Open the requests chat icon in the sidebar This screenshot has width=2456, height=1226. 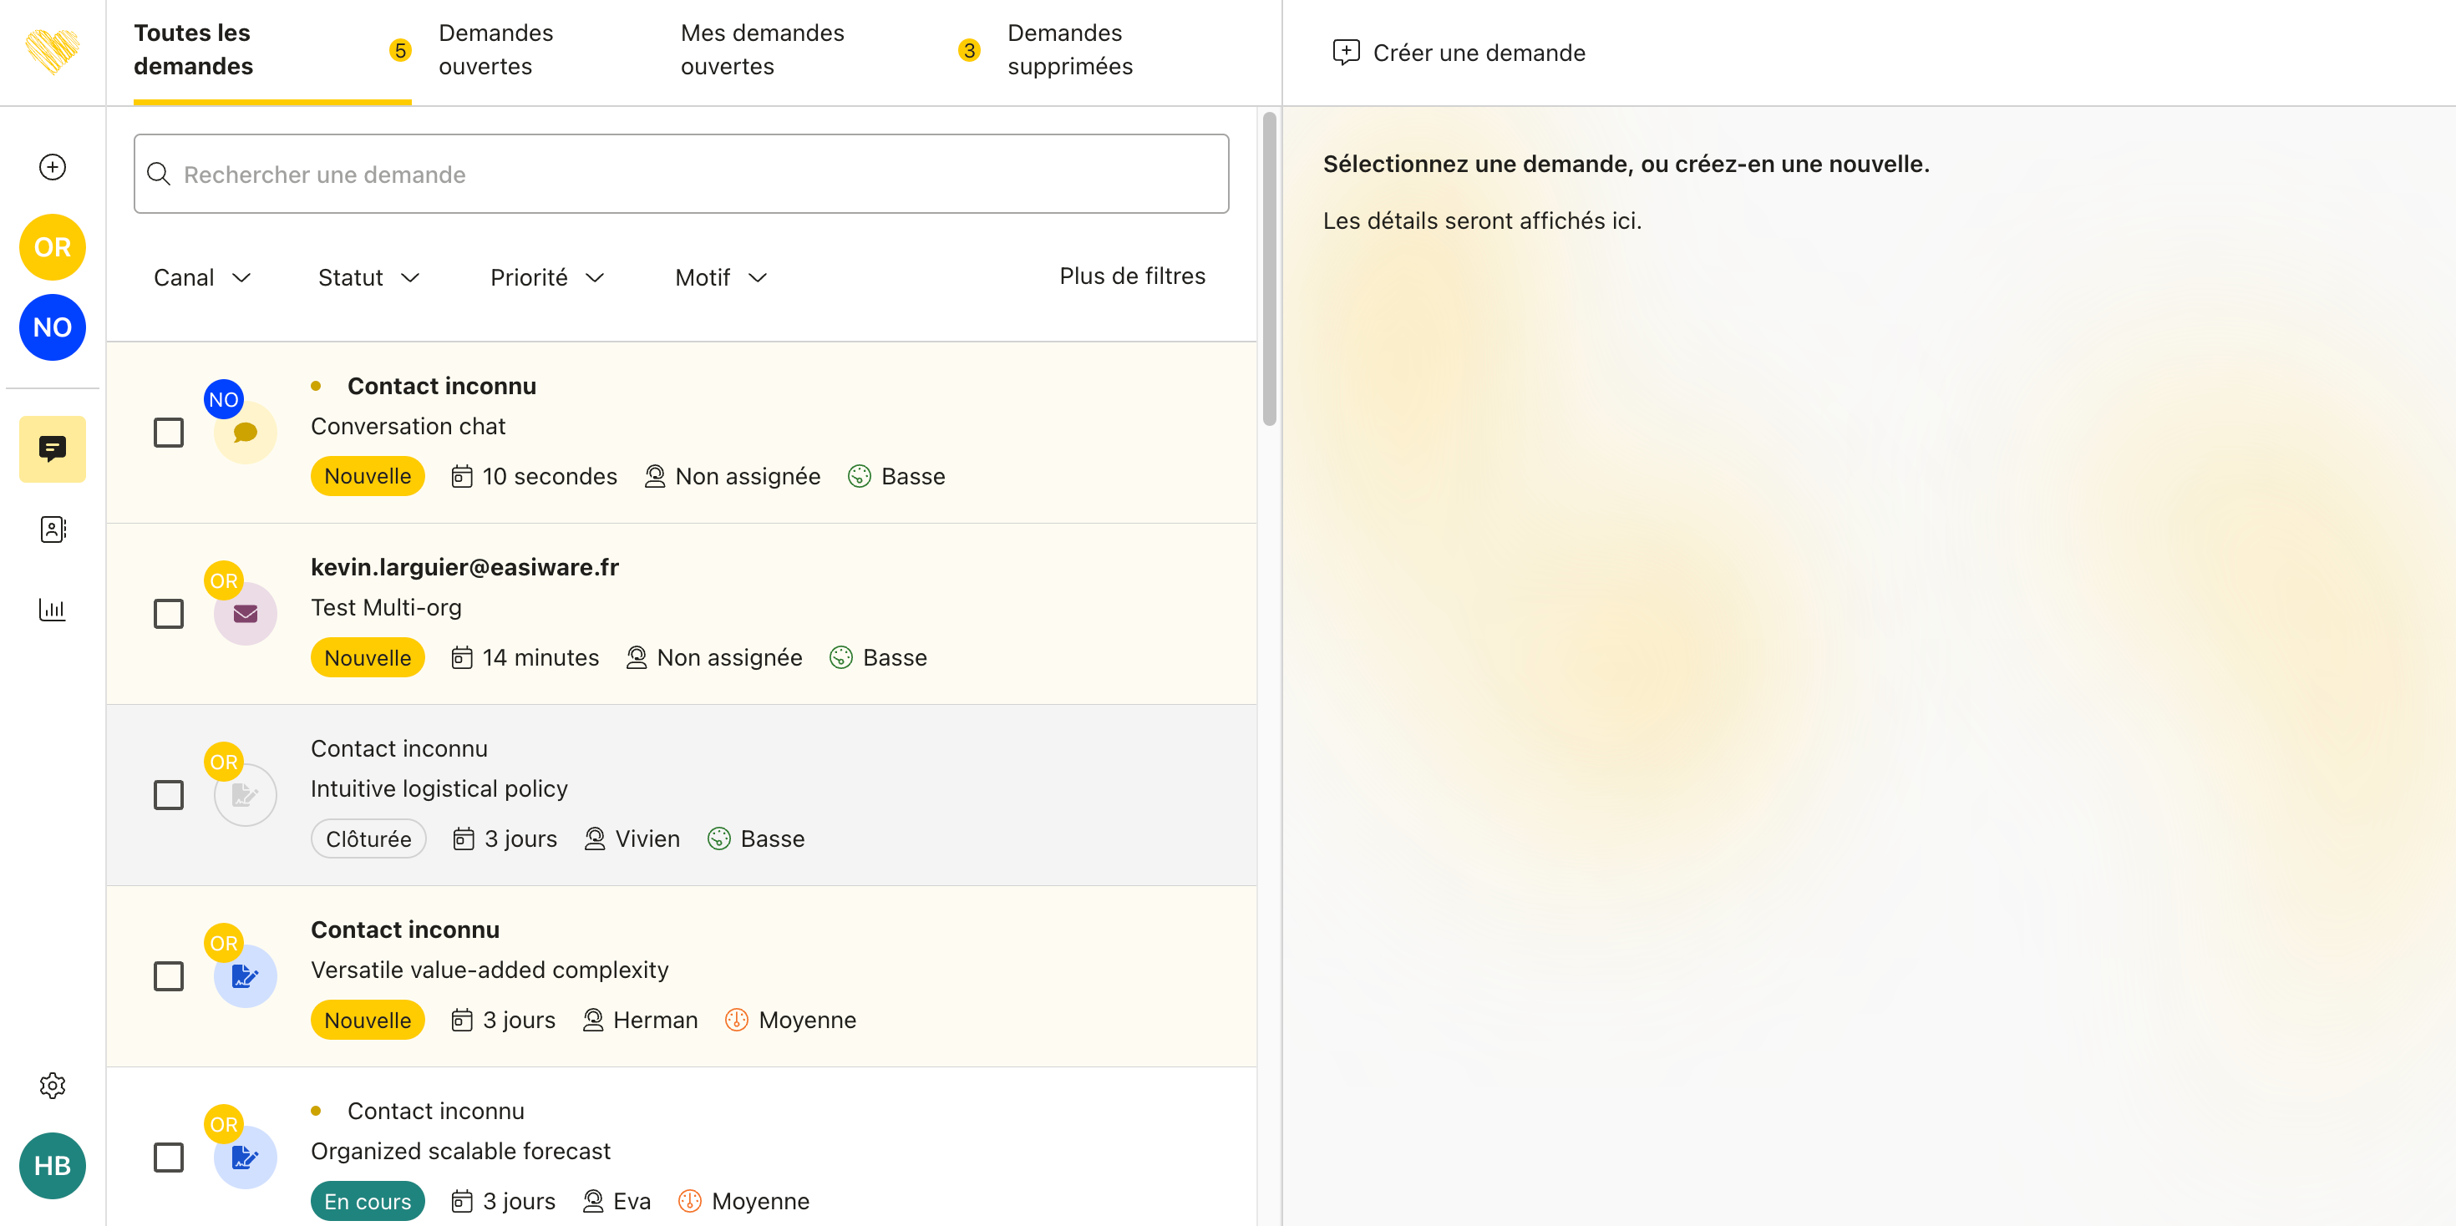[53, 448]
